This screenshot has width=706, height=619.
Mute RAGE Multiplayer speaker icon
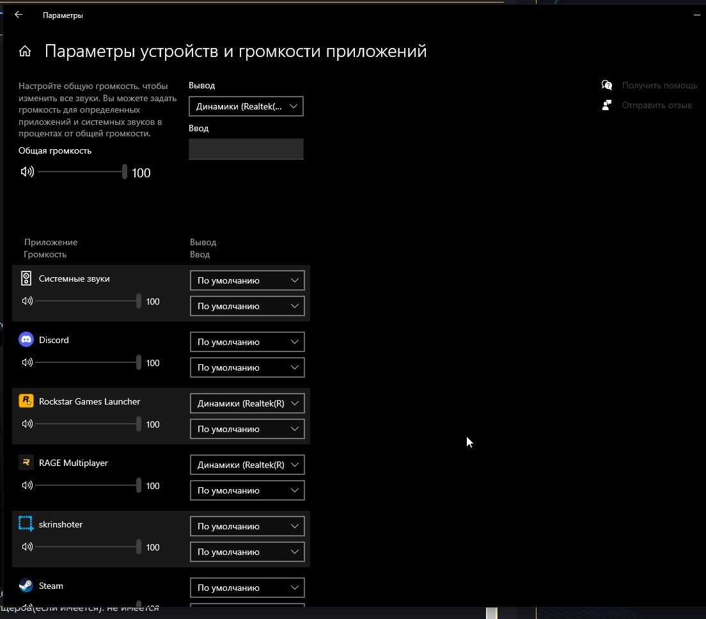[x=27, y=485]
